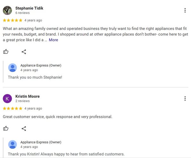
Task: Click Kristin's 2 reviews label
Action: (22, 101)
